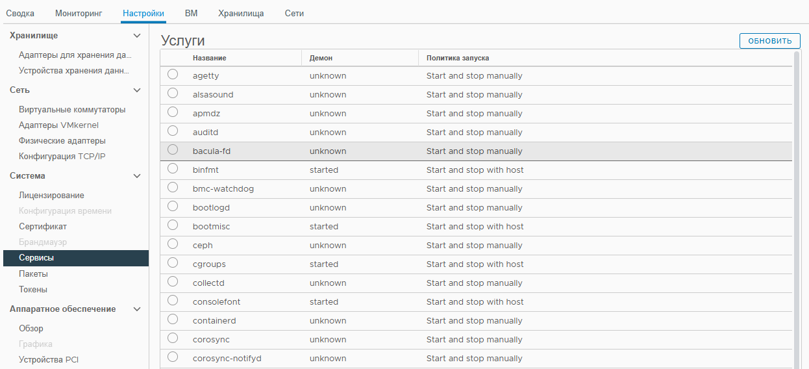809x369 pixels.
Task: Select the alsasound service radio button
Action: point(173,93)
